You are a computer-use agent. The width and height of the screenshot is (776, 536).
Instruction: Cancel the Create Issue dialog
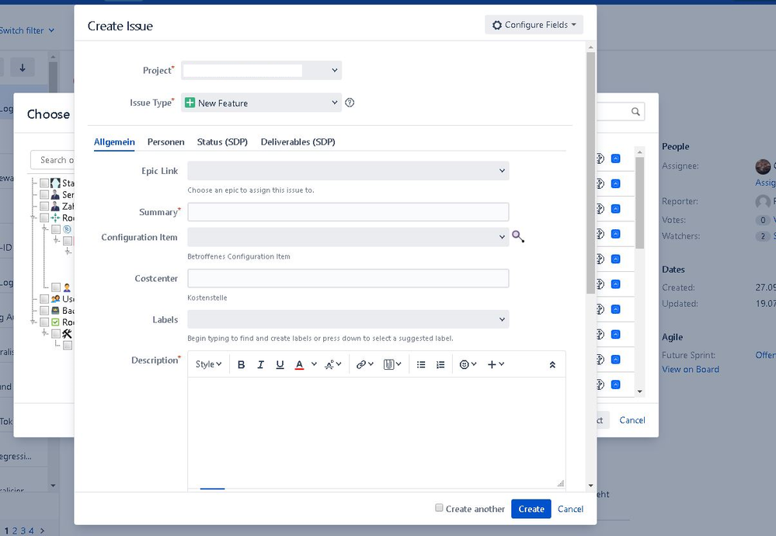pyautogui.click(x=570, y=509)
